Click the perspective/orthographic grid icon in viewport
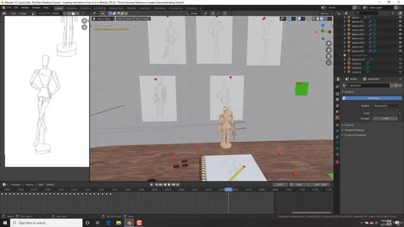Screen dimensions: 404x227 point(328,63)
